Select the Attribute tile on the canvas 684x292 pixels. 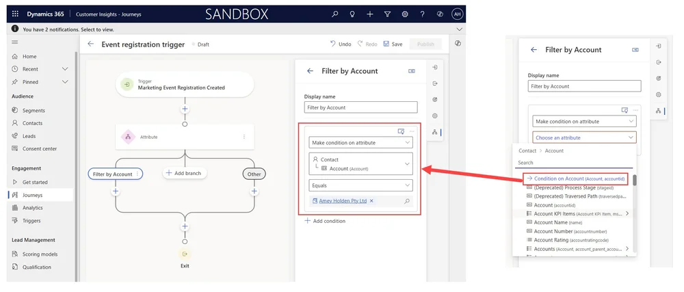point(185,137)
